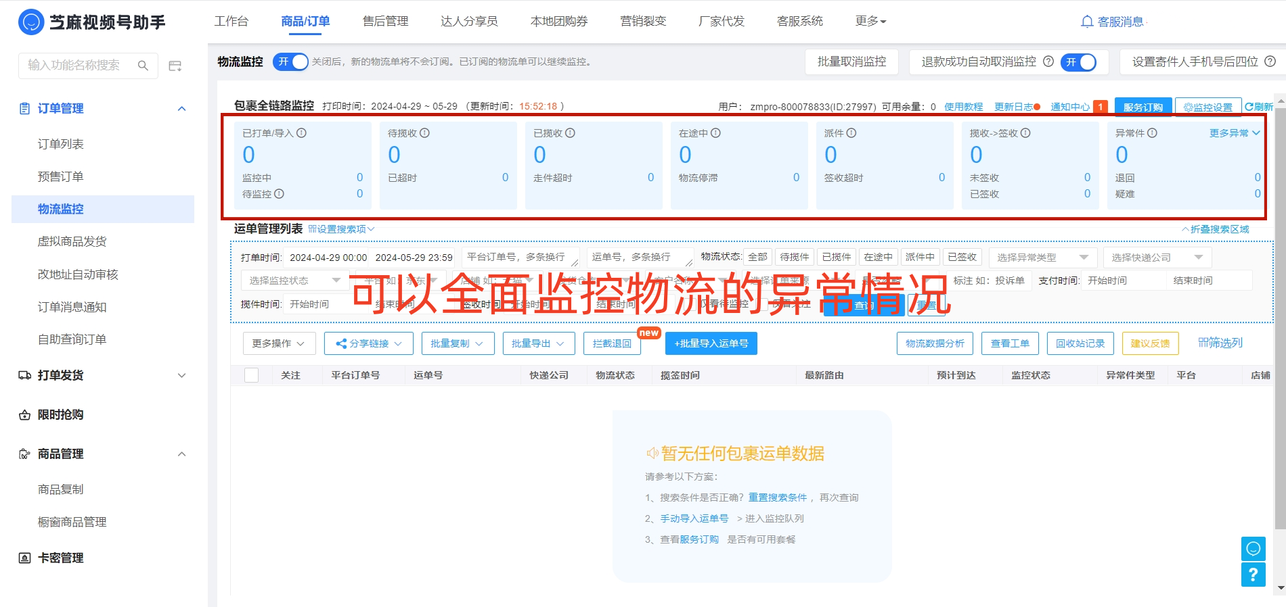Switch to 工作台 tab

231,21
